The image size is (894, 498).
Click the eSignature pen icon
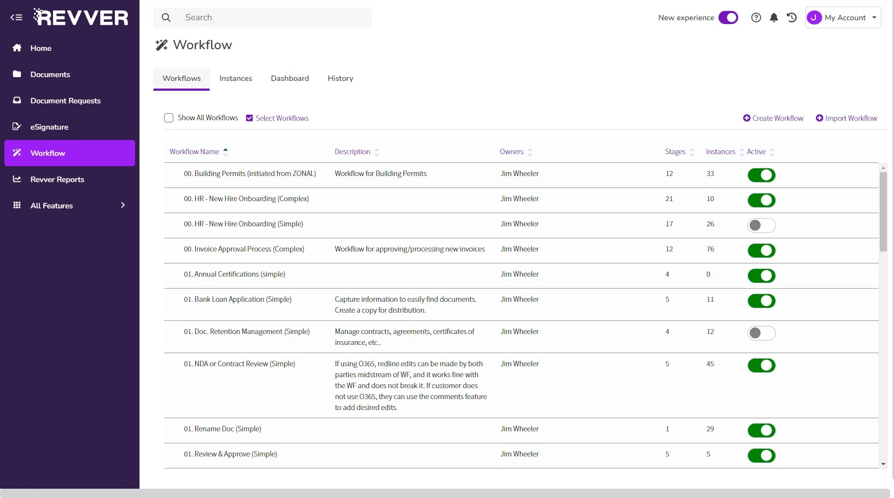pyautogui.click(x=17, y=127)
